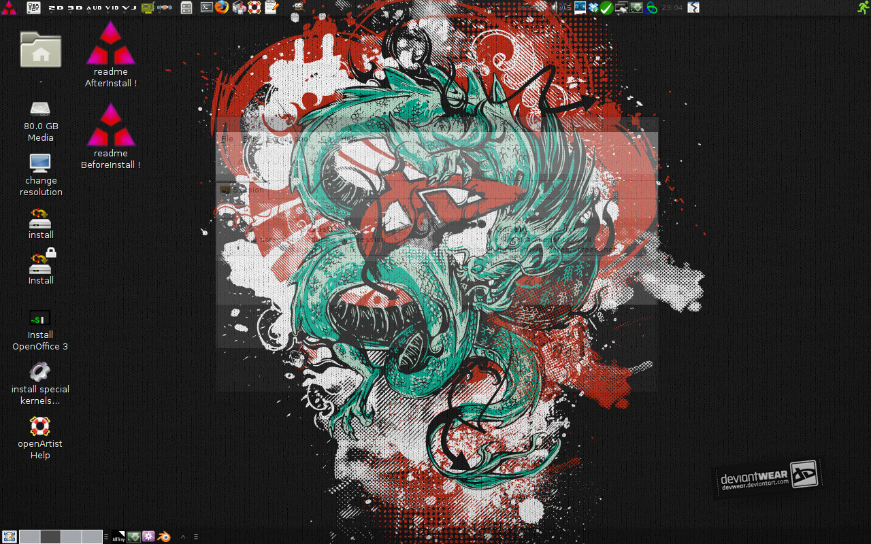Launch the terminal from the top panel
Image resolution: width=871 pixels, height=544 pixels.
(x=207, y=7)
